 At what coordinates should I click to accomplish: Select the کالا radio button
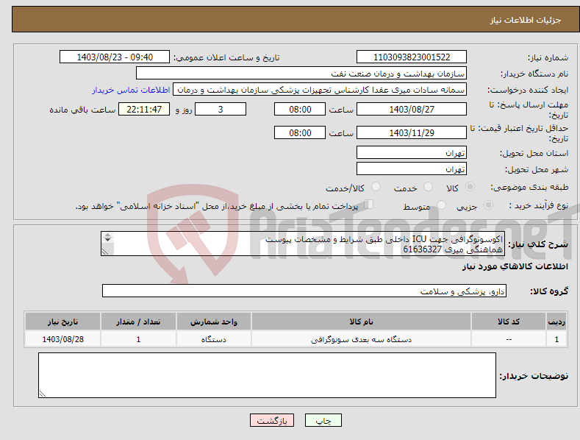(x=470, y=187)
